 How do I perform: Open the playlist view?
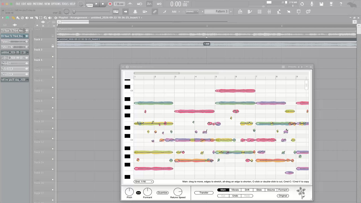240,12
